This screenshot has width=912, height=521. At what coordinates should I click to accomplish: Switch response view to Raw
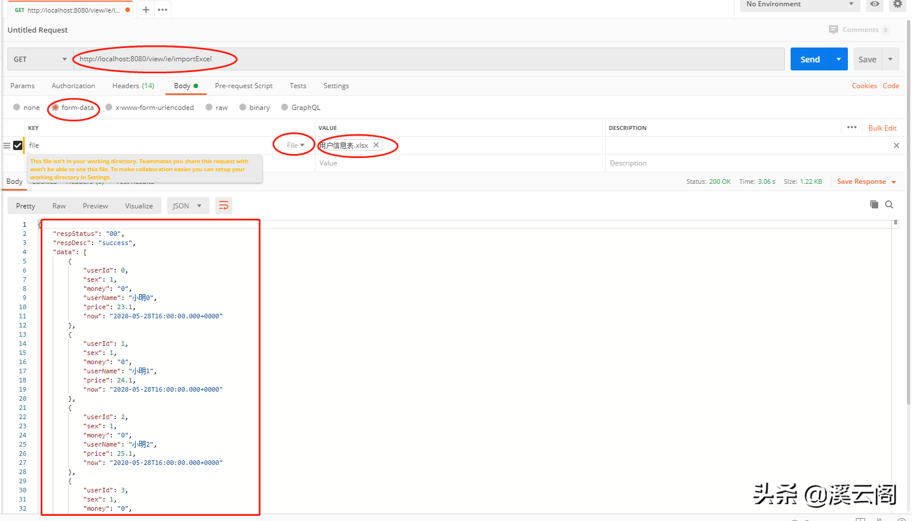(59, 206)
